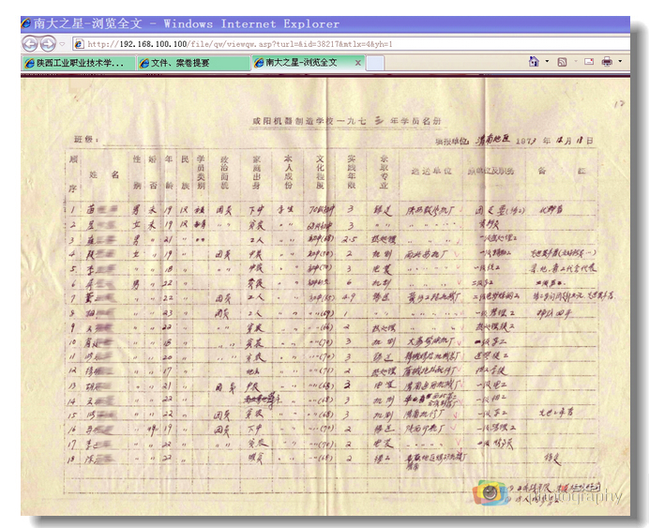Expand the Home button dropdown arrow

point(547,63)
